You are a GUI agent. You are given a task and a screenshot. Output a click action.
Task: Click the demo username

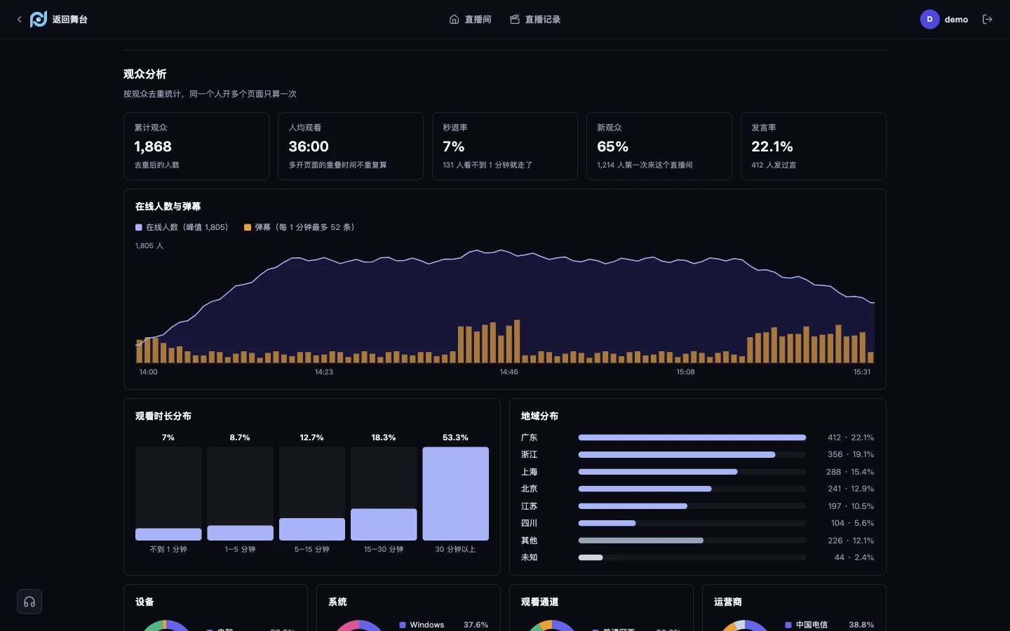(x=956, y=20)
